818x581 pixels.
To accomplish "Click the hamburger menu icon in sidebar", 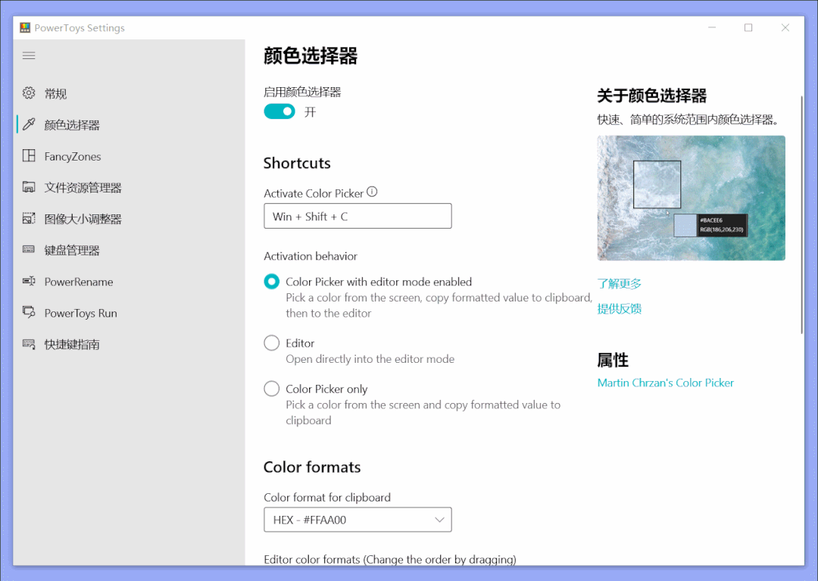I will [29, 56].
